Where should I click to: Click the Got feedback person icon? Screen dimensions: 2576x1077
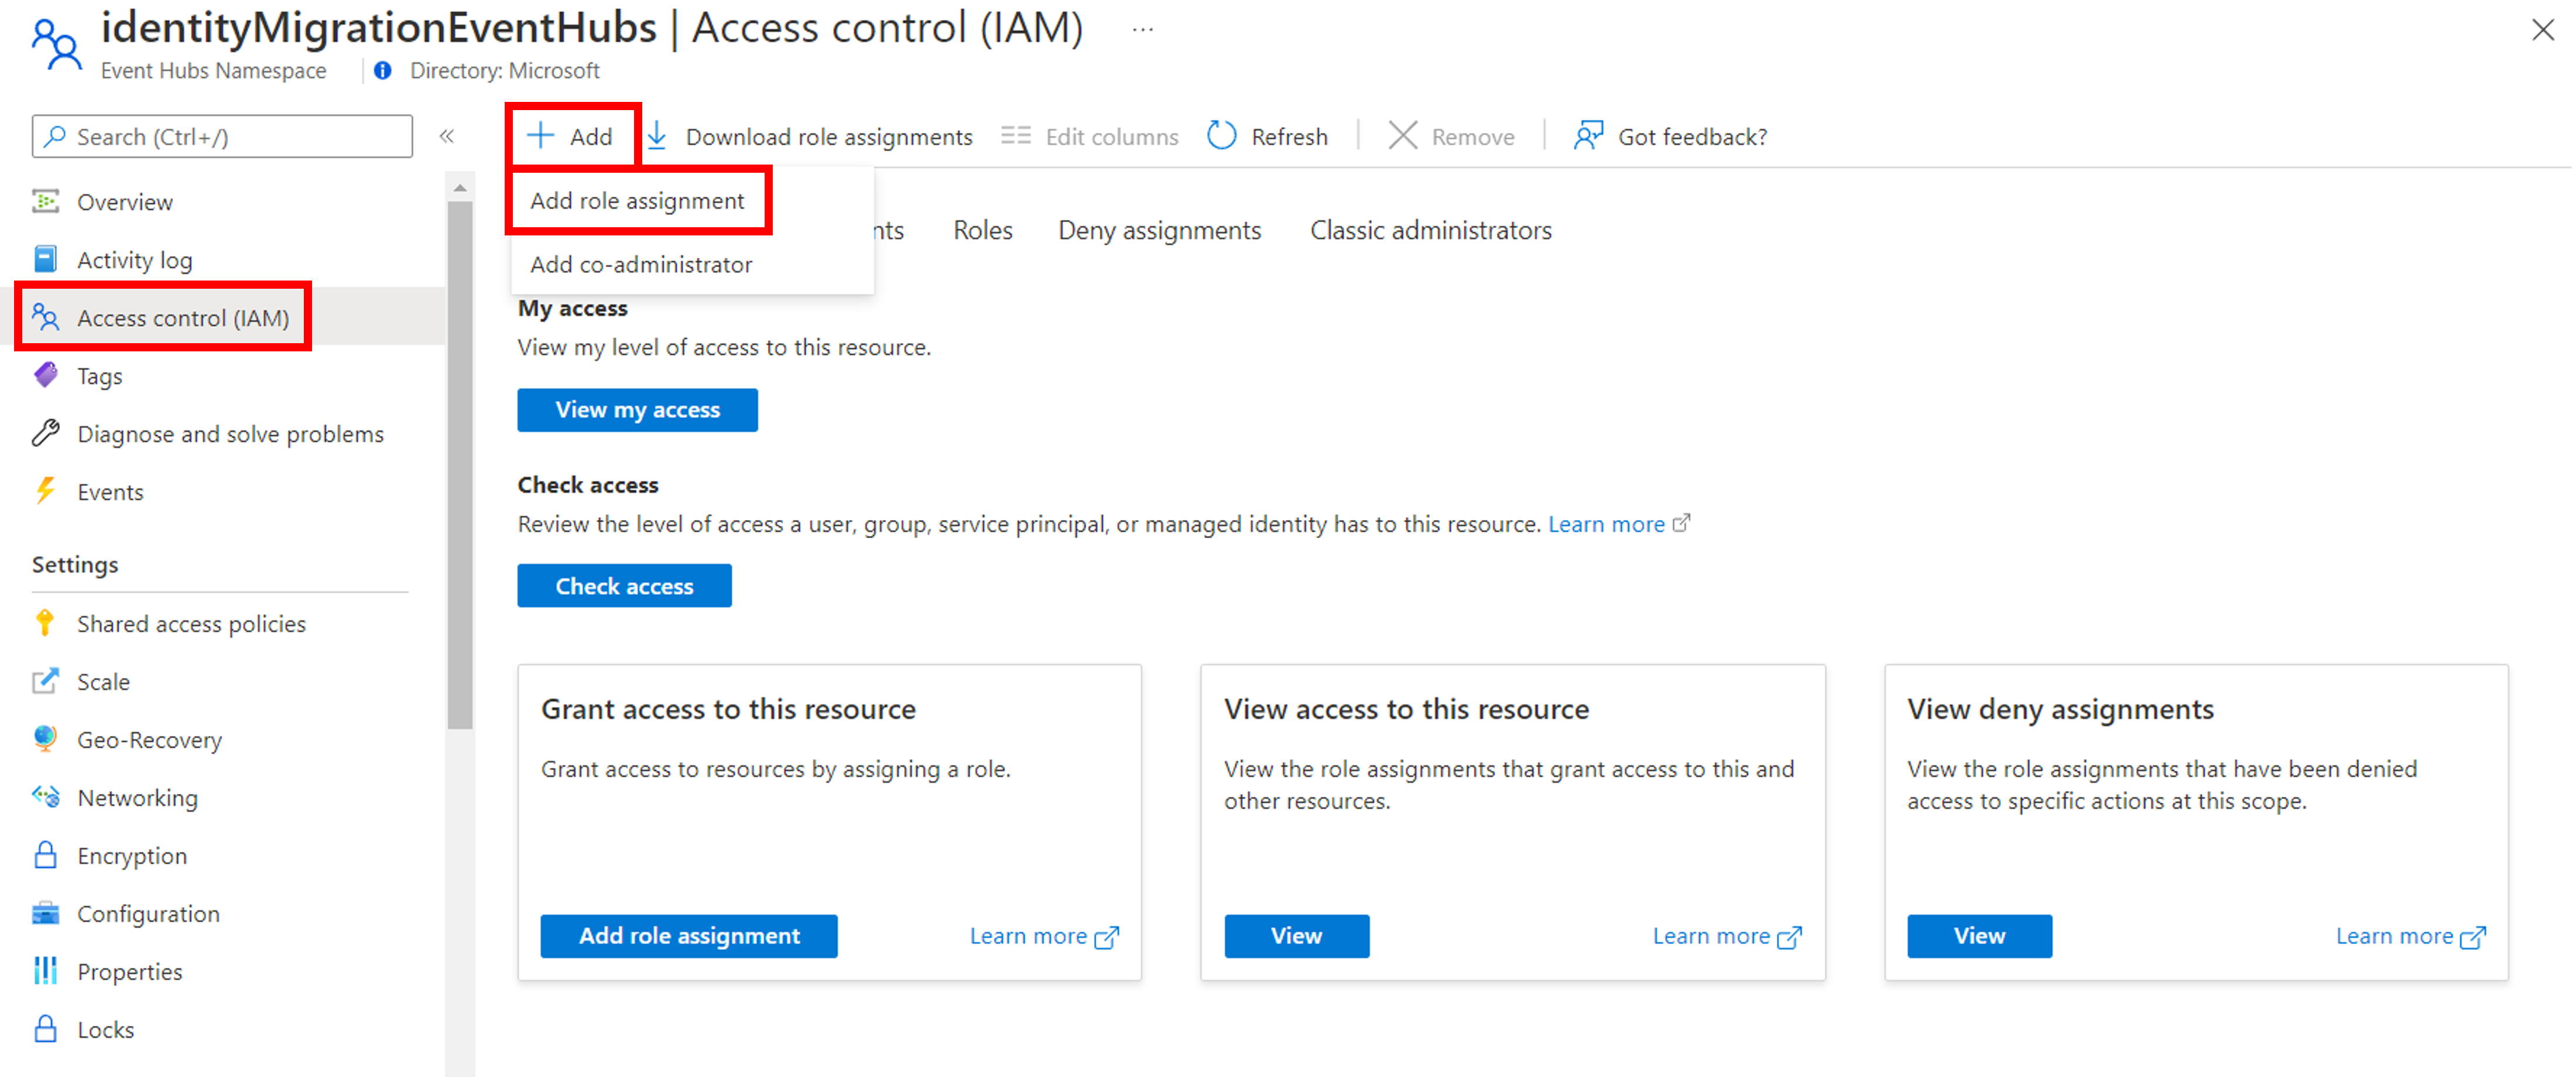[1588, 136]
